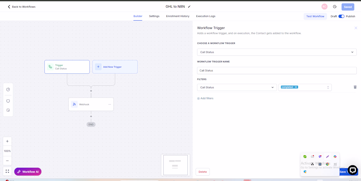Open the comments icon in left toolbar
361x181 pixels.
[8, 101]
